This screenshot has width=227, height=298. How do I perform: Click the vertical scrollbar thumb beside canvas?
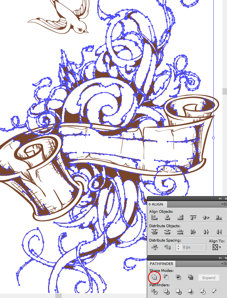click(224, 91)
